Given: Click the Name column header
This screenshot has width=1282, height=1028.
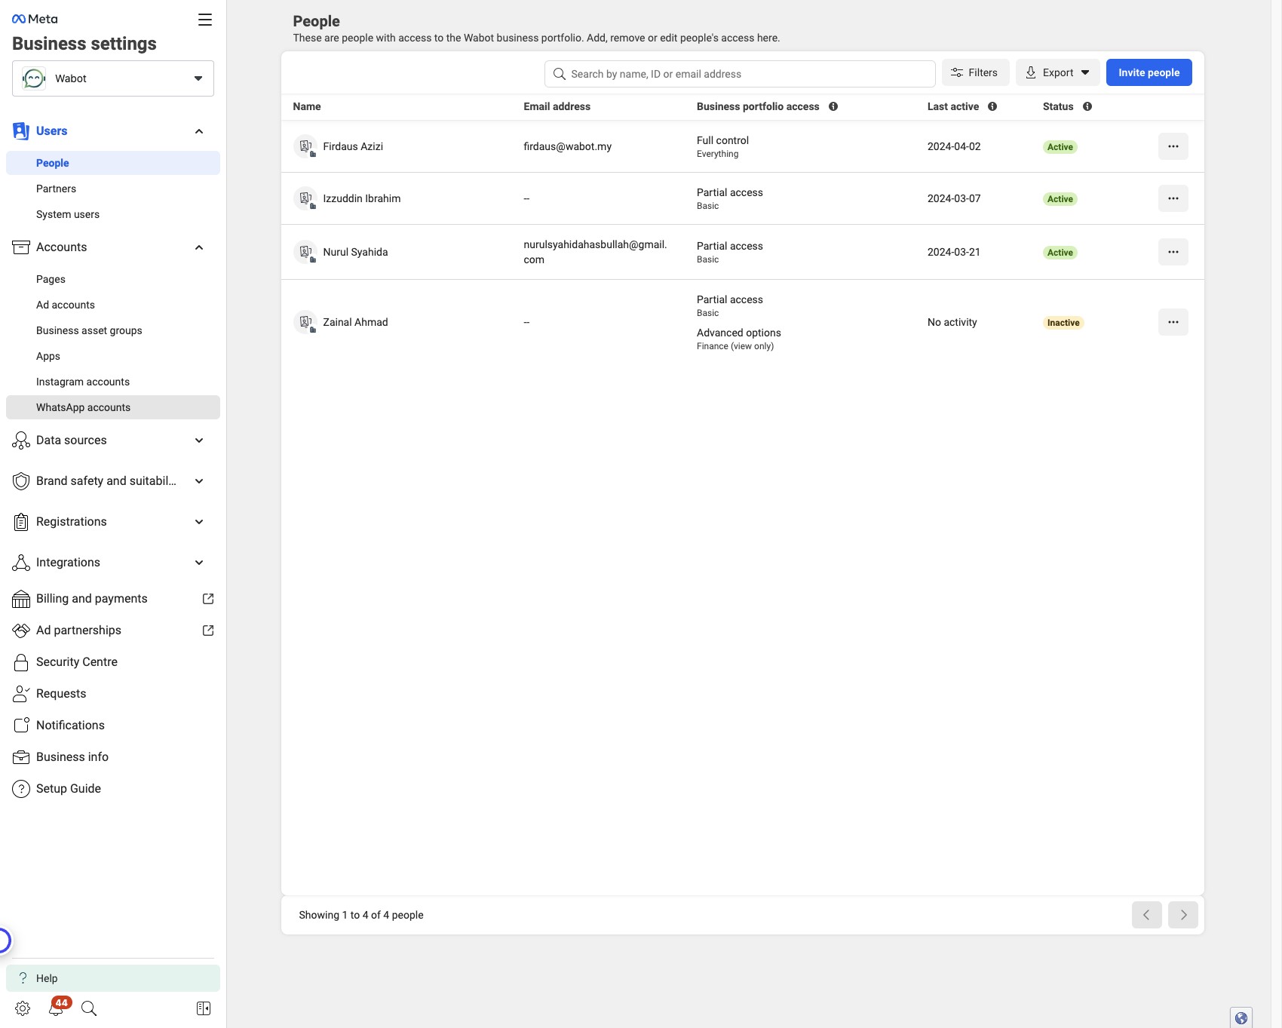Looking at the screenshot, I should tap(307, 106).
